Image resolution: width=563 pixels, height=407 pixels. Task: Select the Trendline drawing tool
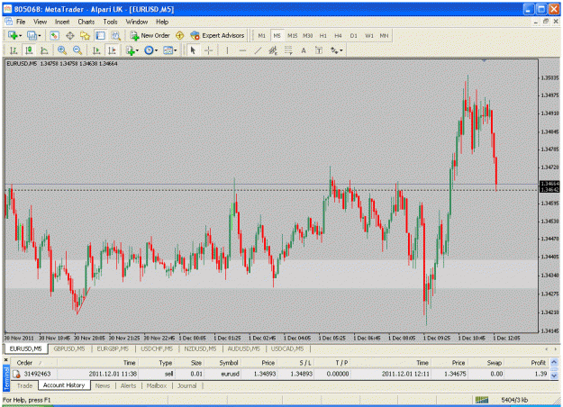(x=258, y=50)
